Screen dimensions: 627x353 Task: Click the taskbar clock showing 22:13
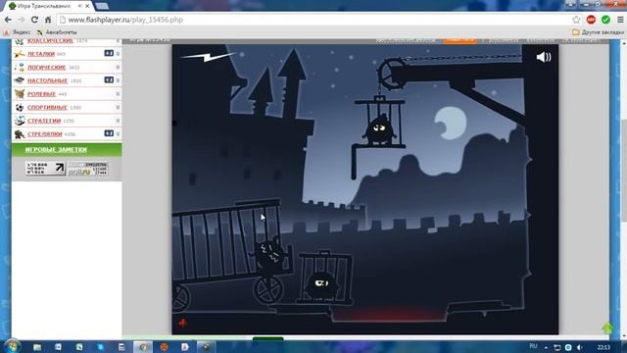coord(603,347)
